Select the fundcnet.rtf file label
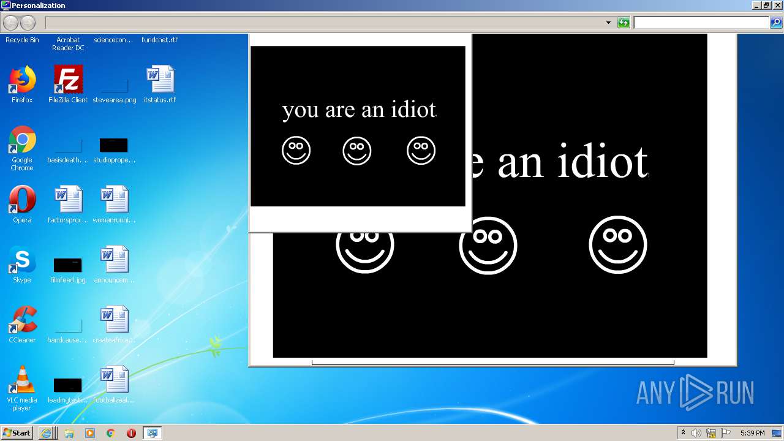 point(160,40)
